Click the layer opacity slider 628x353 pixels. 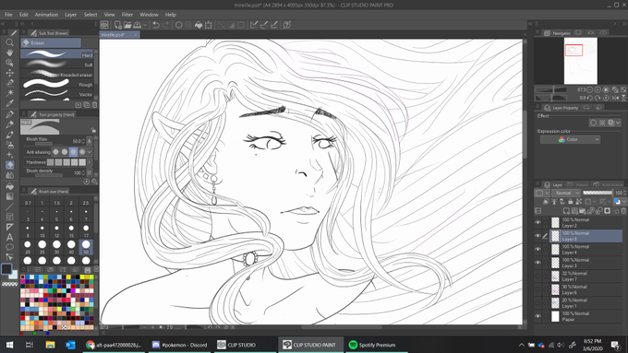pyautogui.click(x=598, y=193)
